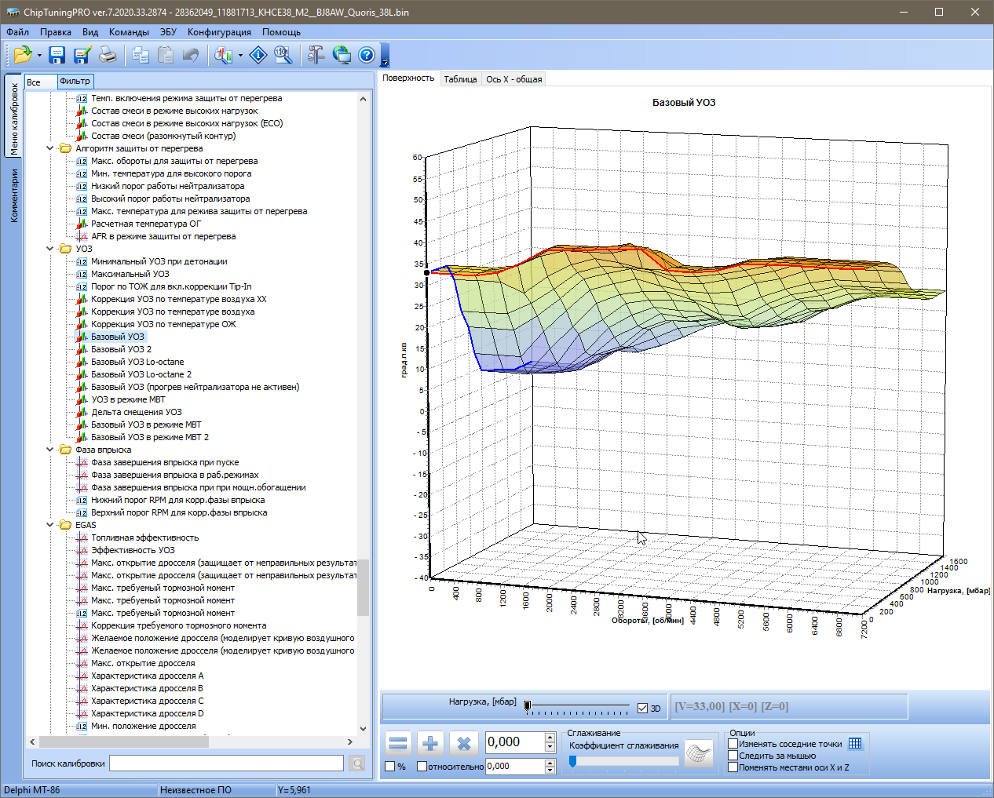Click the Save As icon with the pencil
This screenshot has width=994, height=798.
click(x=82, y=55)
